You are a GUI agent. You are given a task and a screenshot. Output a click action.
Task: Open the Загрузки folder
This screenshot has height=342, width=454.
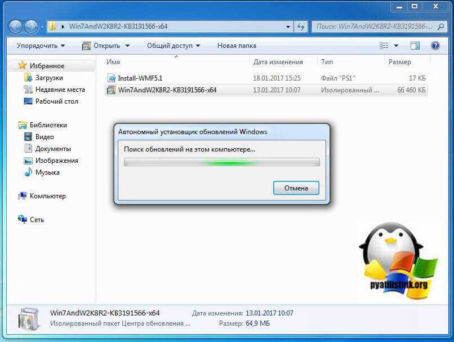tap(49, 78)
